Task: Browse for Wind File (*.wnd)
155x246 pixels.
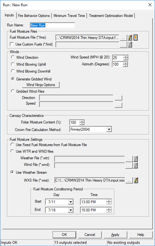Action: pos(129,166)
